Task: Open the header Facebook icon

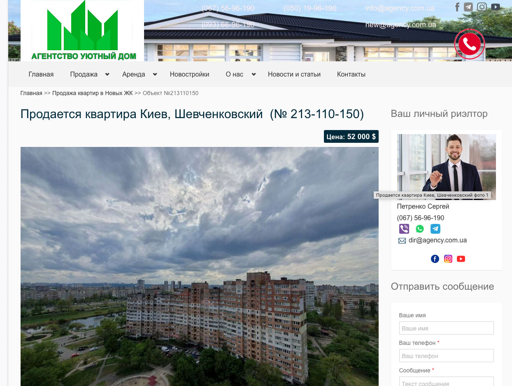Action: [x=457, y=7]
